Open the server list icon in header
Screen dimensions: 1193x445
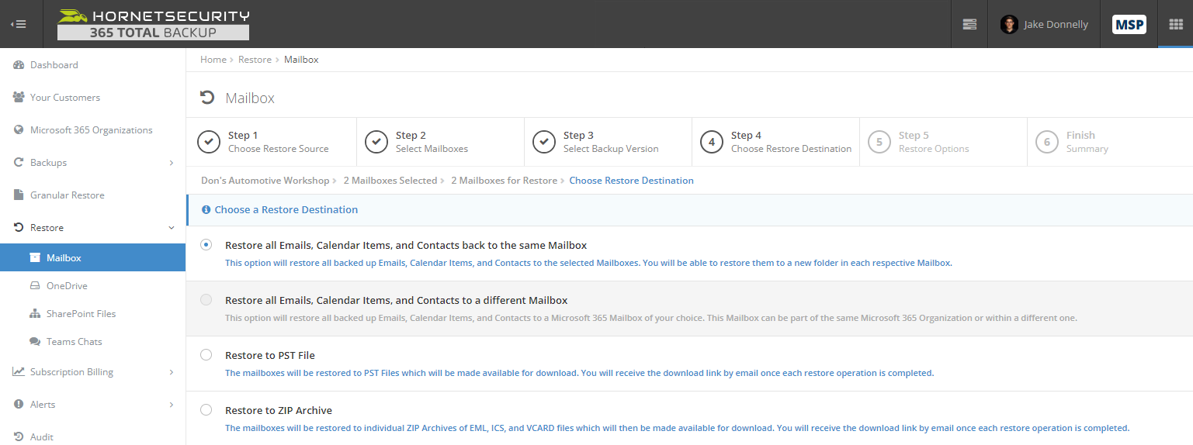[x=969, y=24]
